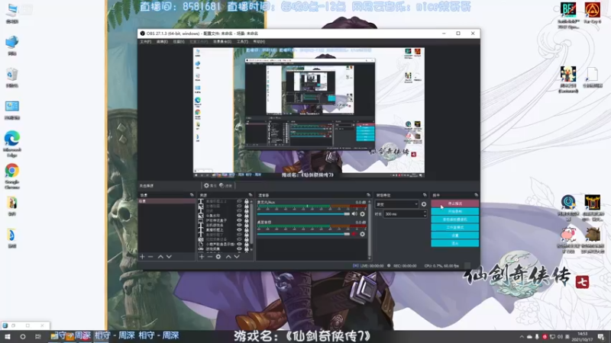
Task: Adjust the 桌面音频 volume slider
Action: point(303,234)
